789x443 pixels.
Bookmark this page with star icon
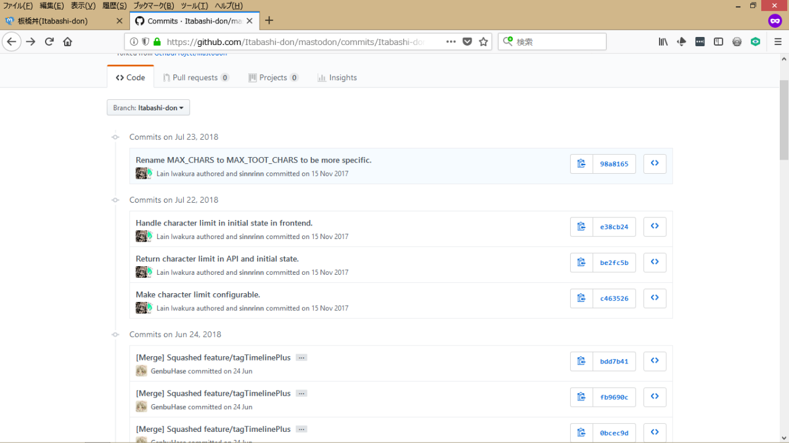pos(483,42)
